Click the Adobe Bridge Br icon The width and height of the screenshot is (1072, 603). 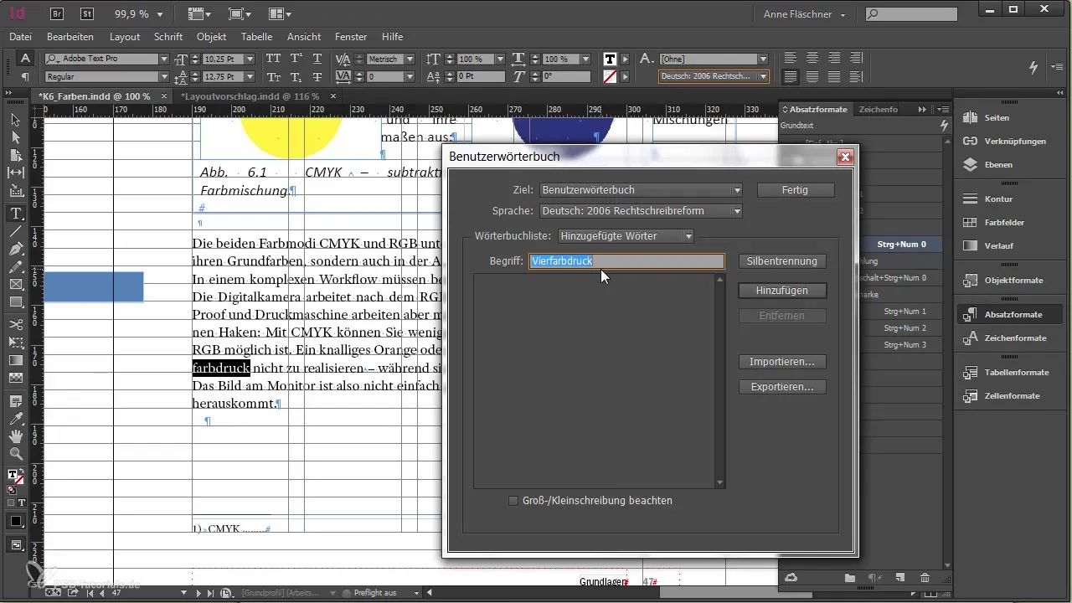pyautogui.click(x=56, y=13)
